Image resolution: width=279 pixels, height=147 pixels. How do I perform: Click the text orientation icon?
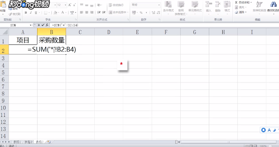(x=99, y=5)
